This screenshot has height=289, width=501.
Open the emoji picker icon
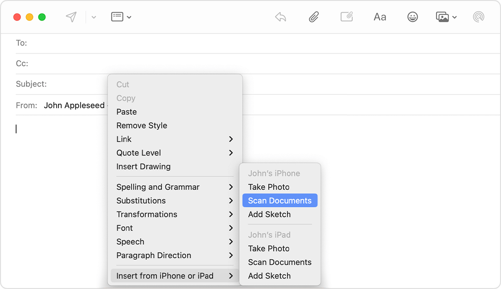click(x=412, y=17)
